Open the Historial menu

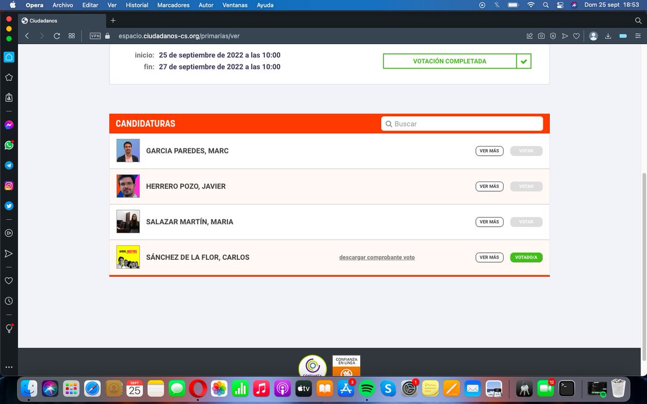[137, 5]
